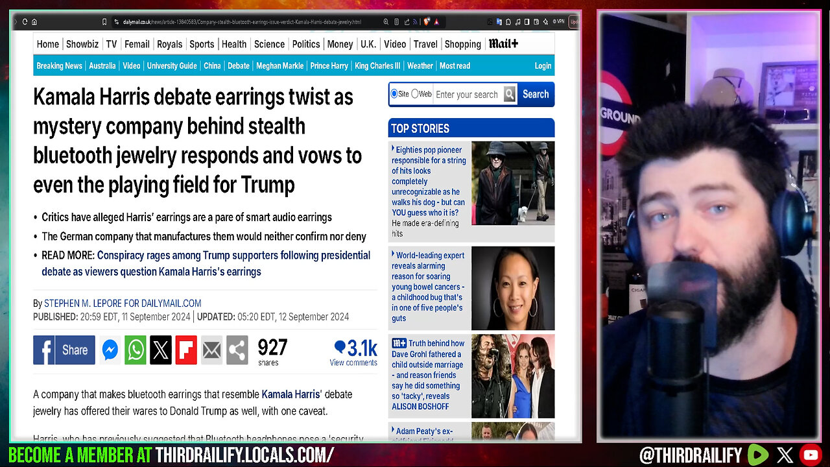Open the Money section
This screenshot has width=830, height=467.
[x=340, y=44]
